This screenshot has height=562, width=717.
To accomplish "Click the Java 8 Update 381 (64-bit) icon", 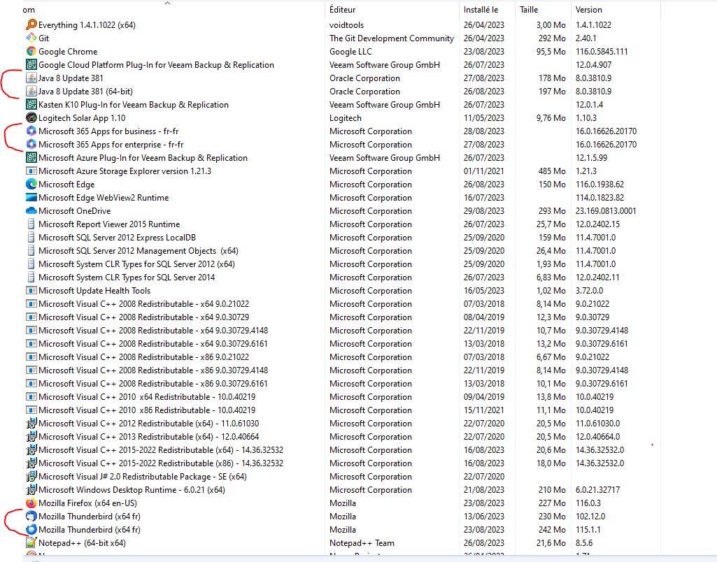I will click(x=31, y=91).
